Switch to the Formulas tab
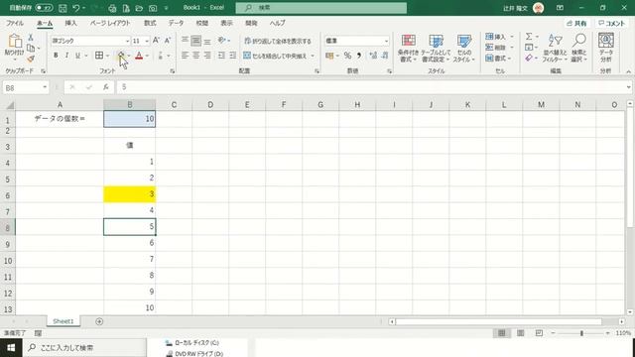This screenshot has height=357, width=635. tap(150, 23)
